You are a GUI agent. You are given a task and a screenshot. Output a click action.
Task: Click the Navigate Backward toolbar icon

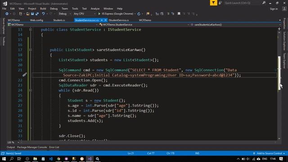[7, 14]
